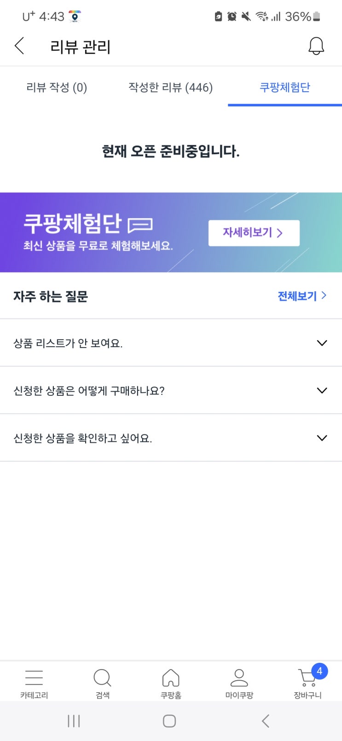This screenshot has width=342, height=741.
Task: Tap the cart badge showing 4
Action: [319, 671]
